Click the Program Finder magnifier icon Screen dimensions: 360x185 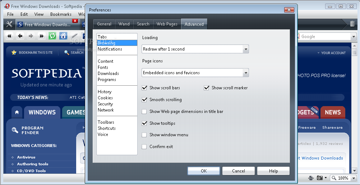15,130
